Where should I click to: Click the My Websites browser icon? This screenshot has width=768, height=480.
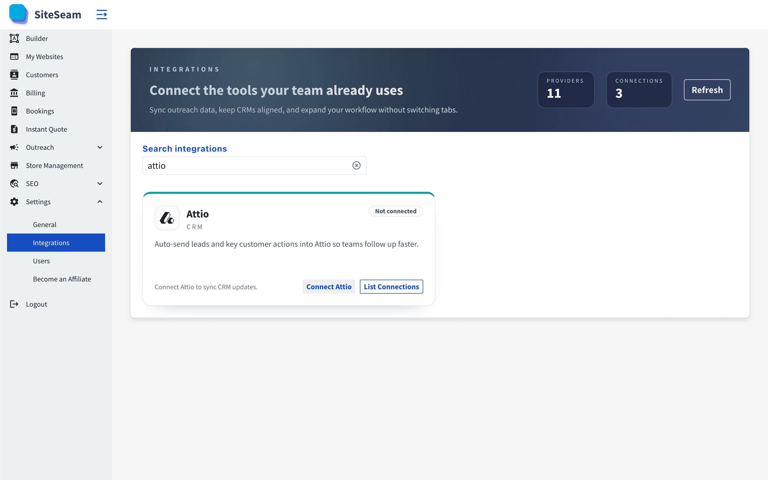(x=14, y=57)
